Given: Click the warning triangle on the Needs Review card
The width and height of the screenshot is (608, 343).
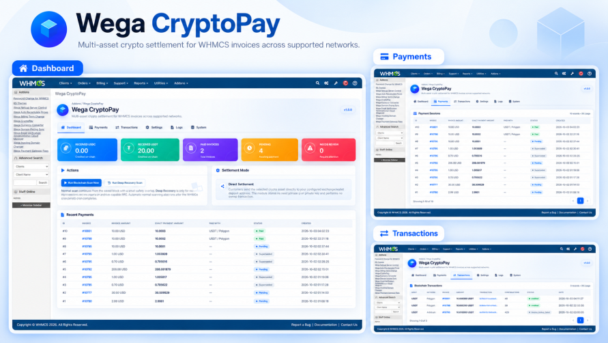Looking at the screenshot, I should tap(310, 148).
